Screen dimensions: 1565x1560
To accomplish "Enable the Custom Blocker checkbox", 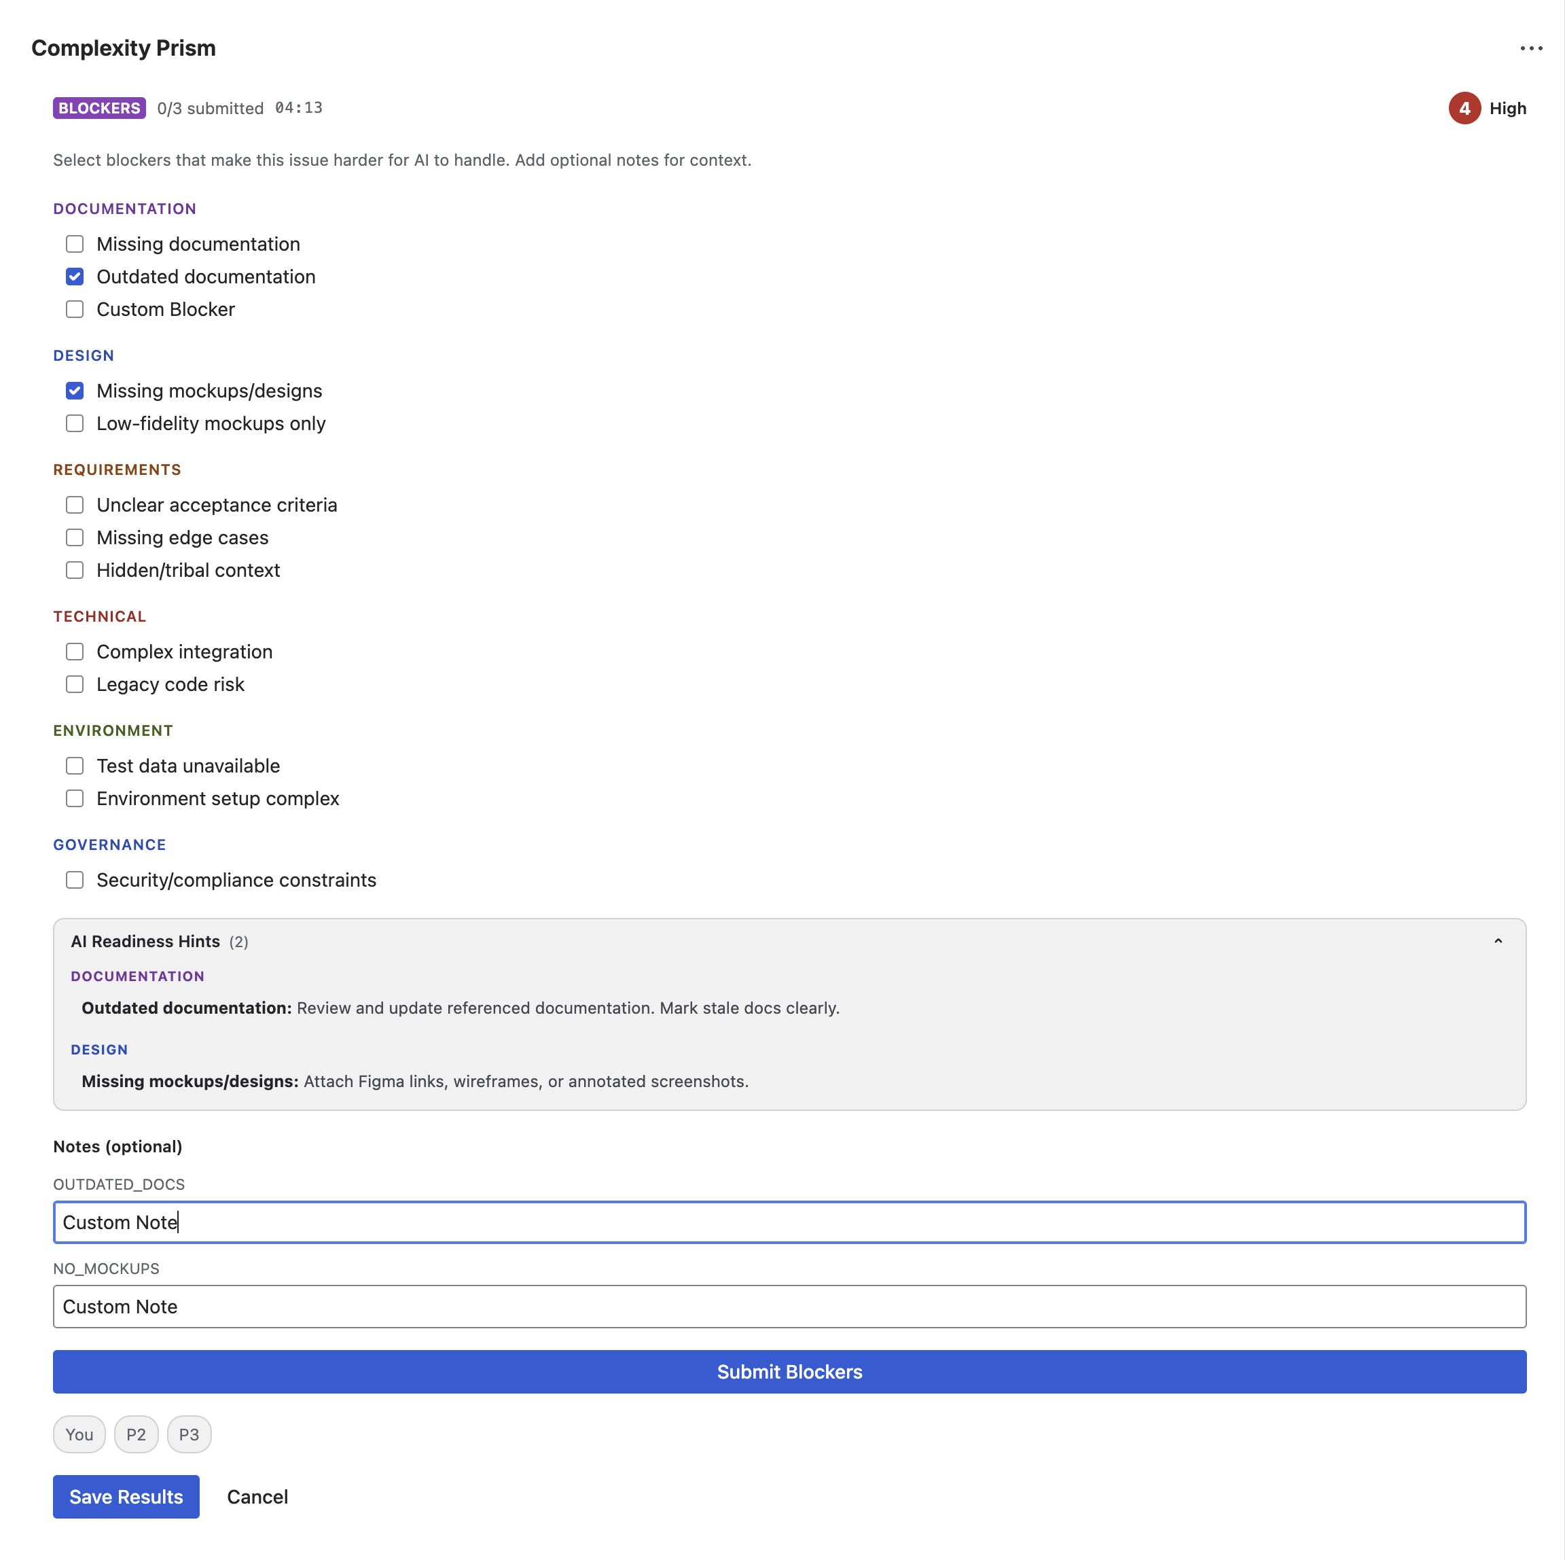I will point(75,310).
